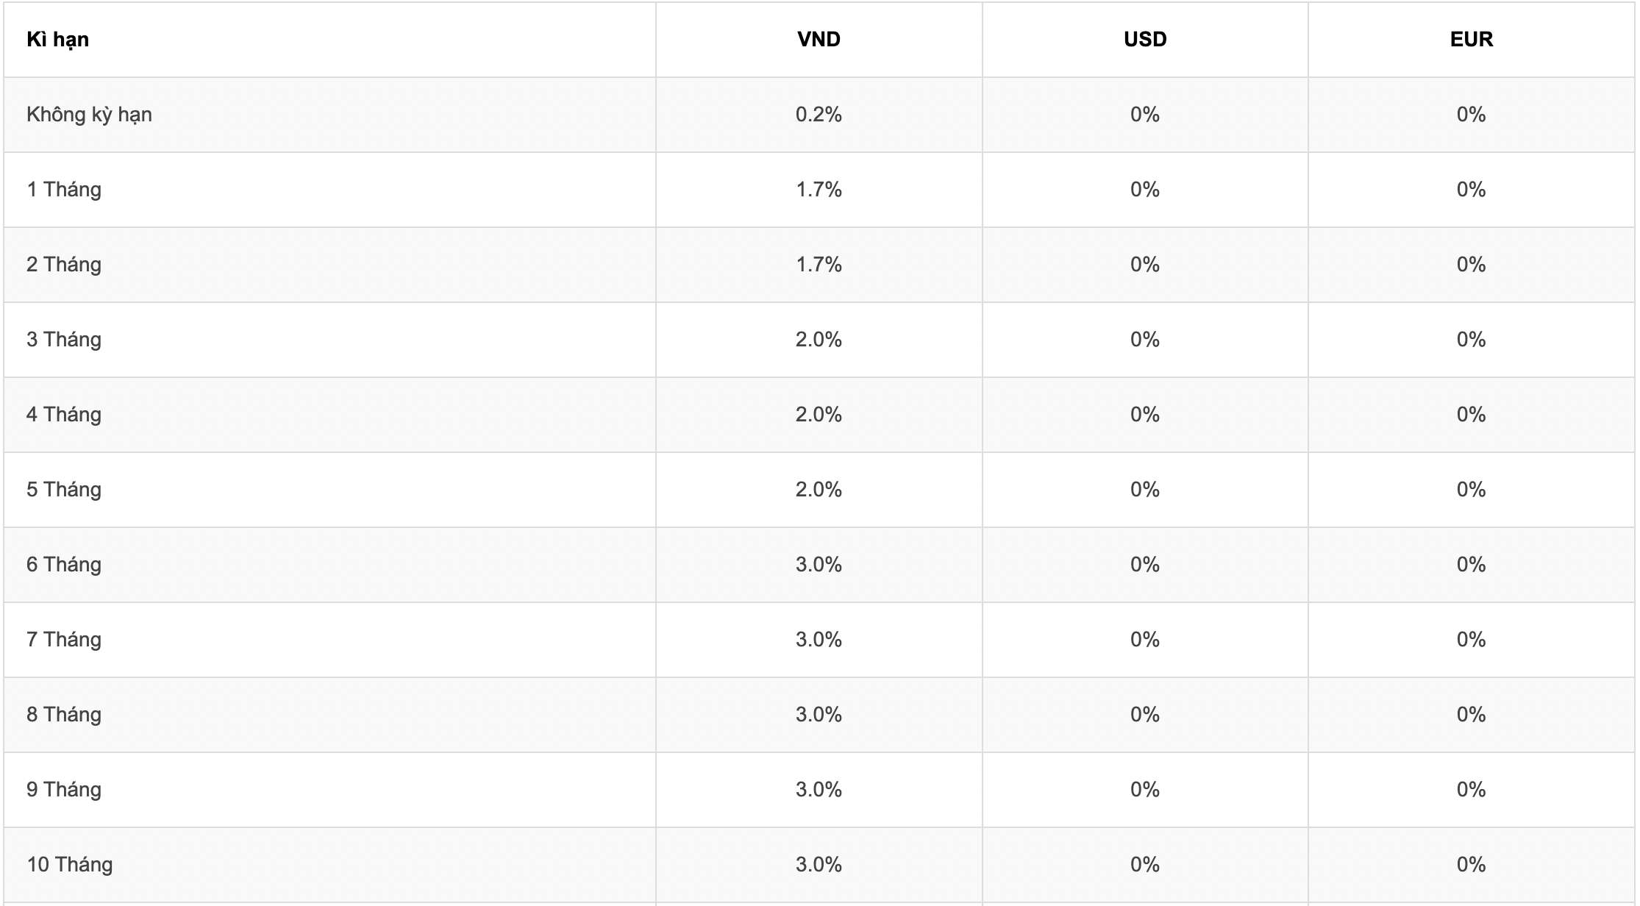Click the EUR rate for 8 Tháng
Screen dimensions: 1640x906
click(x=1472, y=715)
